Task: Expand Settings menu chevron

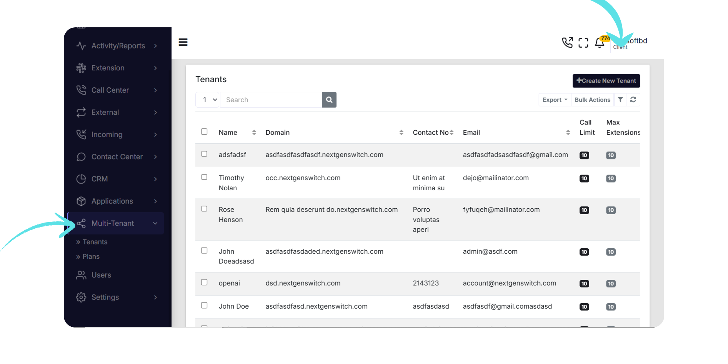Action: 155,297
